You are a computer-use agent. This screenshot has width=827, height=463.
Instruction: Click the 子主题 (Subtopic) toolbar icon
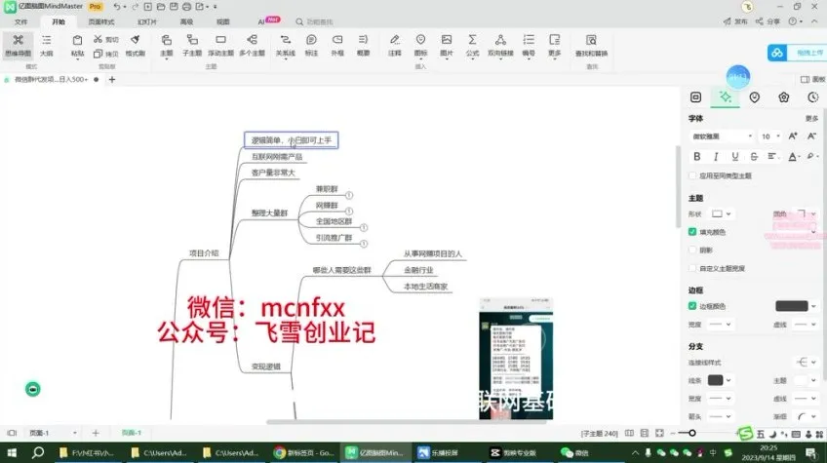point(192,44)
